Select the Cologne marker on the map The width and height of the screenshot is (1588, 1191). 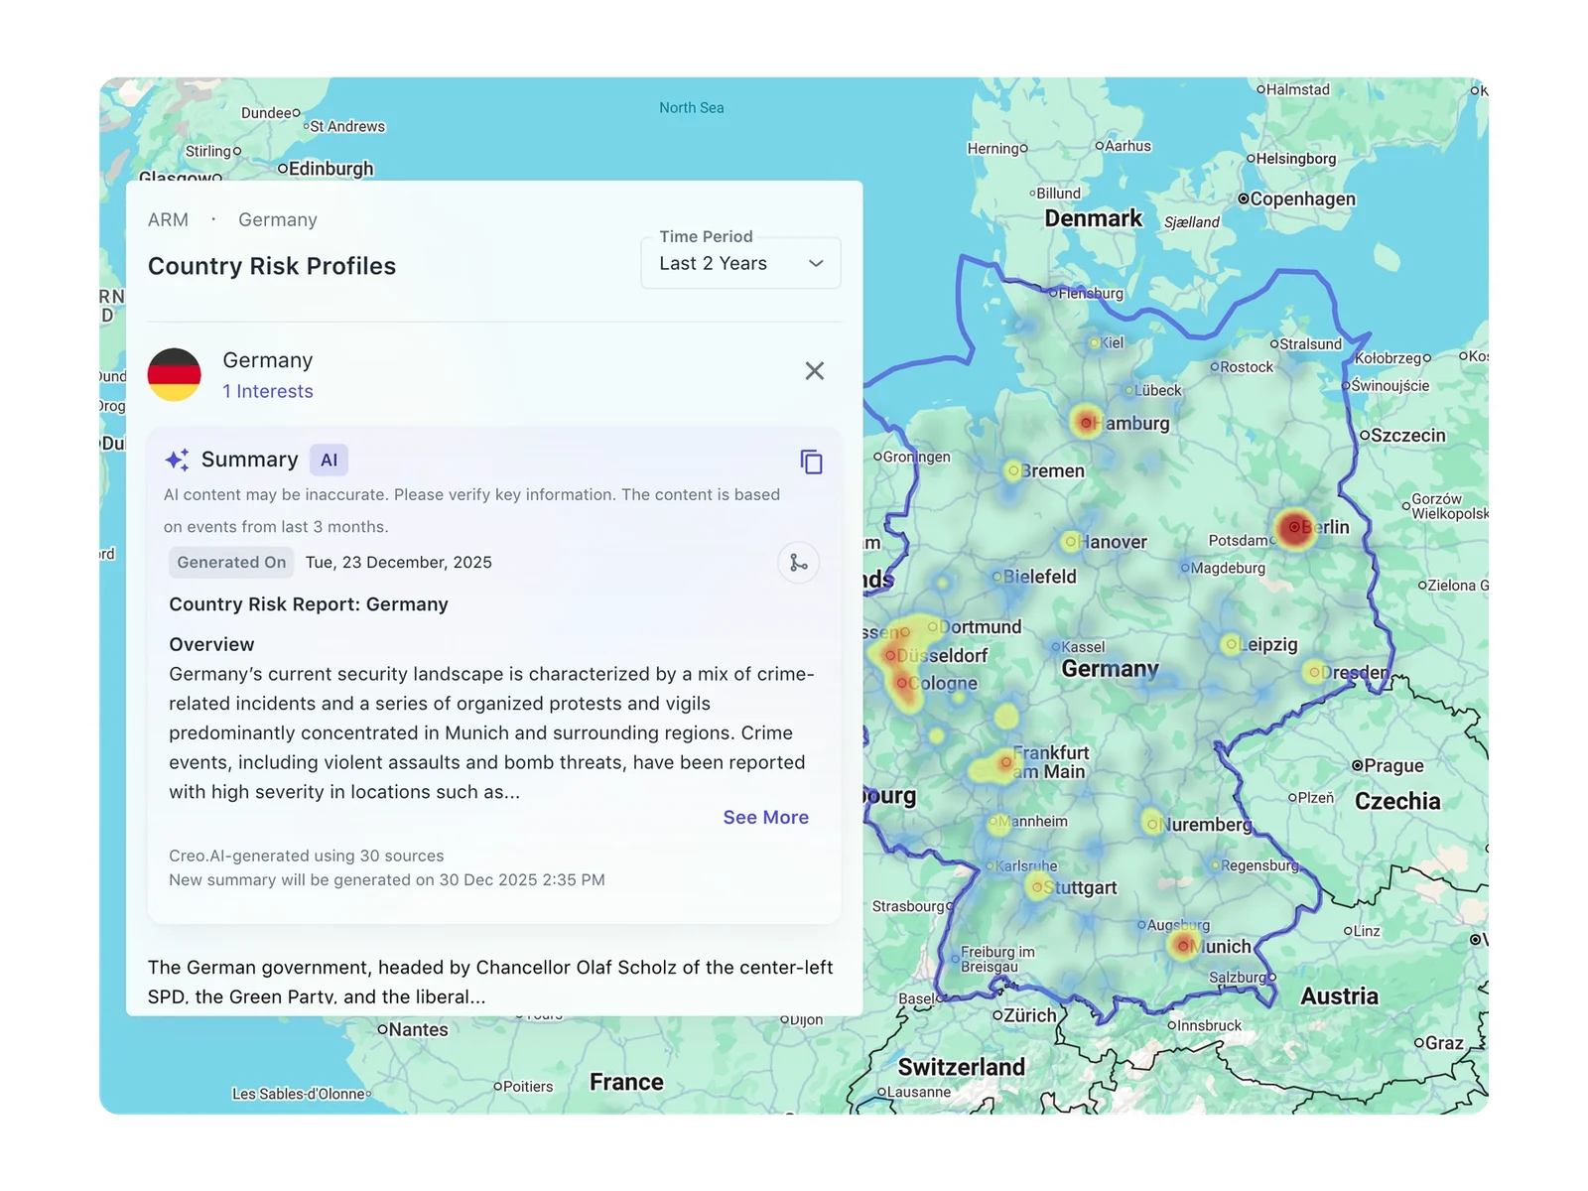902,684
